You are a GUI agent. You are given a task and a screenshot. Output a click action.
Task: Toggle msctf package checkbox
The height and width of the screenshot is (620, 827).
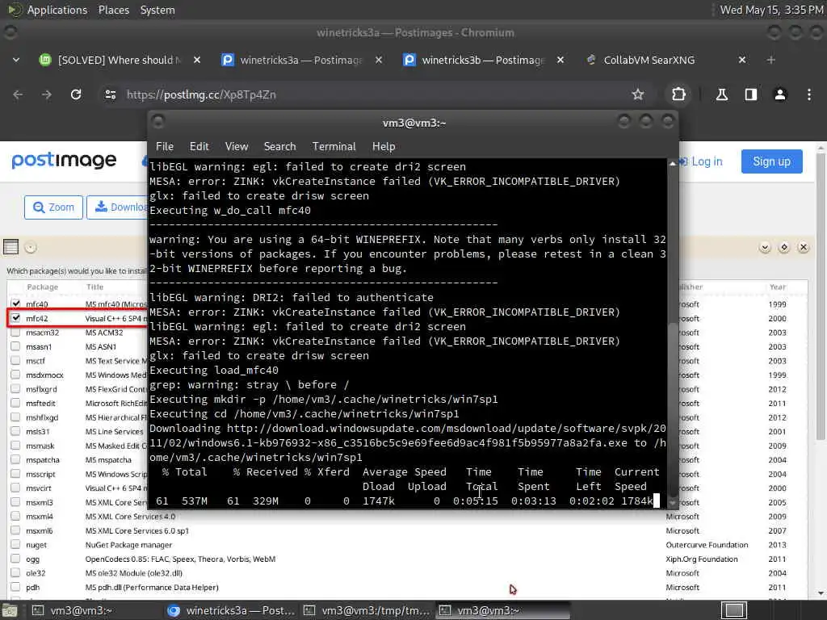pyautogui.click(x=16, y=361)
